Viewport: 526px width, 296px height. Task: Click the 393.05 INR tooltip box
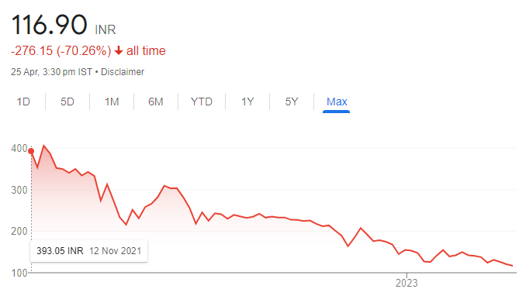[88, 251]
